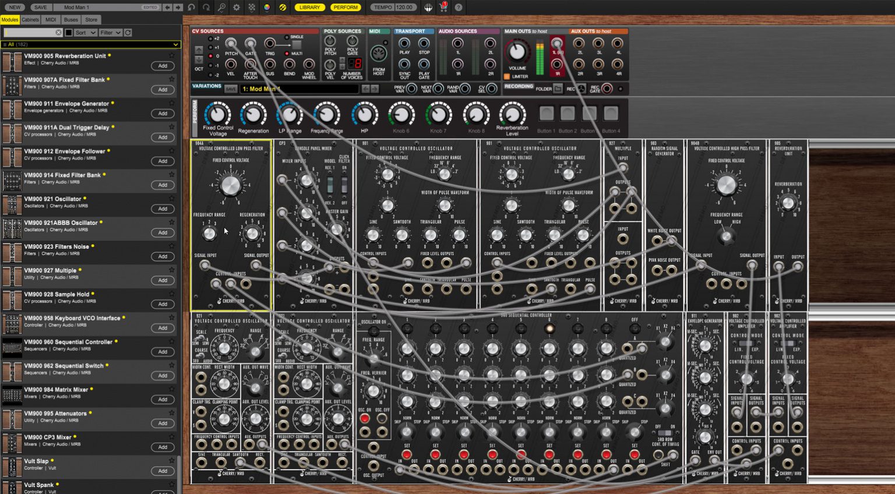Screen dimensions: 895x494
Task: Click the Undo arrow icon
Action: point(192,8)
